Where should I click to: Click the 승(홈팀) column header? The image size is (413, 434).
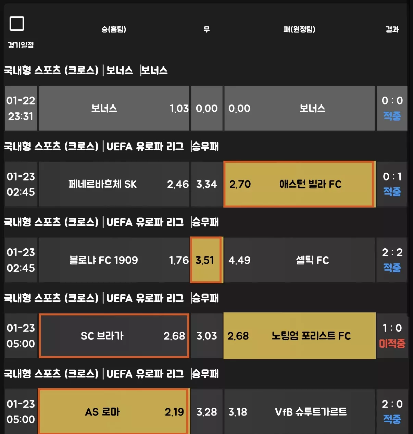coord(114,29)
